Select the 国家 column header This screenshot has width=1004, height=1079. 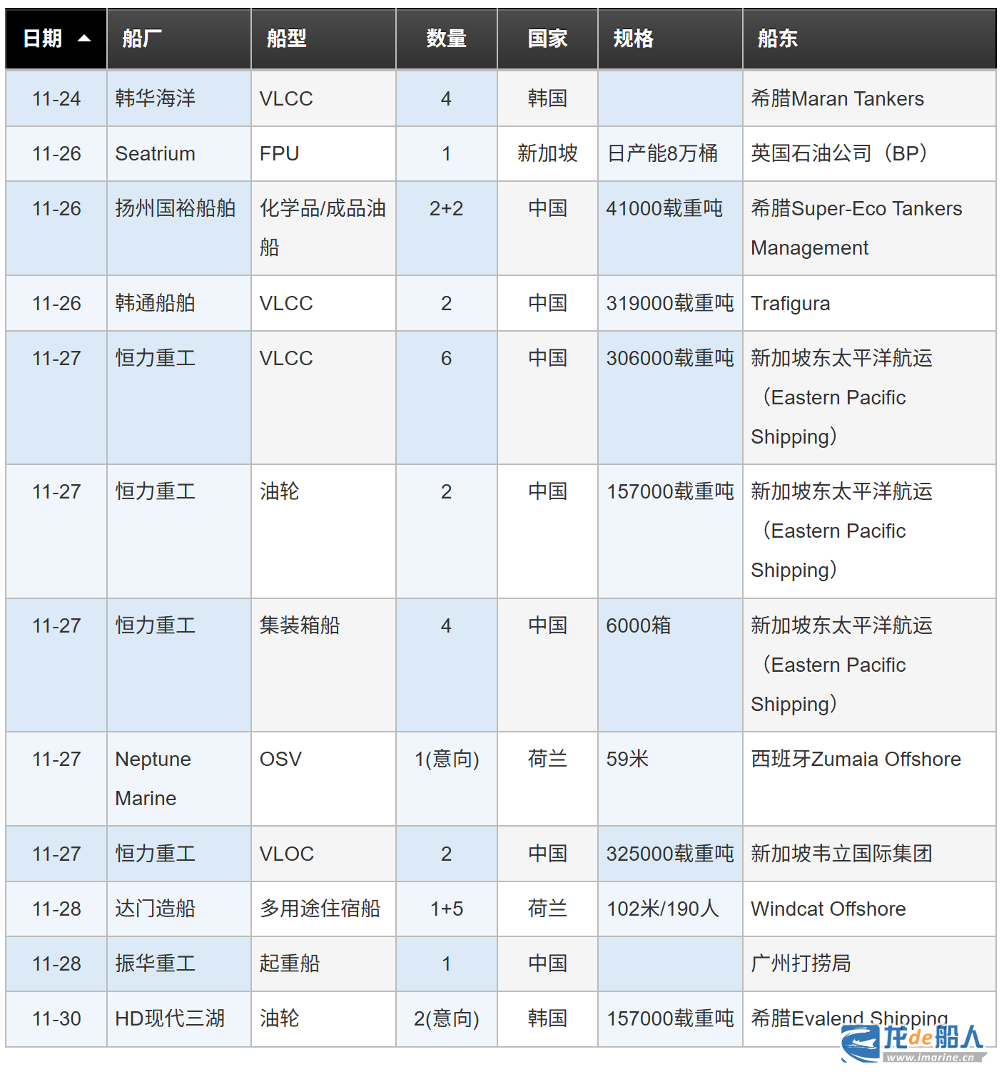547,39
